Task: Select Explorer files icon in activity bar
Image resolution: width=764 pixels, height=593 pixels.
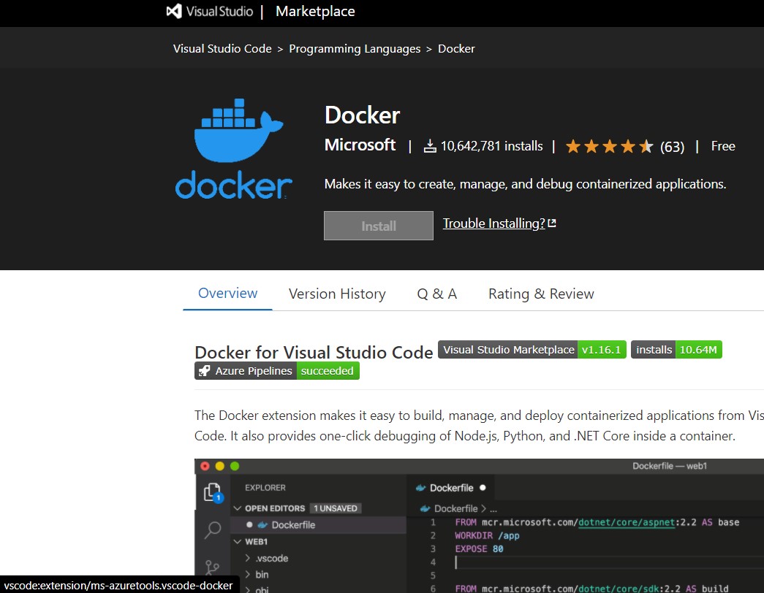Action: tap(213, 492)
